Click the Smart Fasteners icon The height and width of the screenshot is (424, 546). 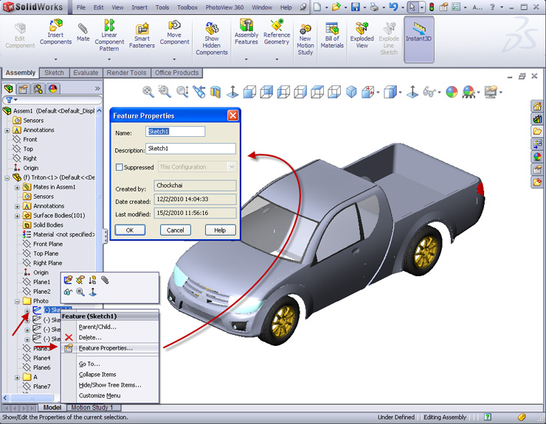[x=142, y=35]
